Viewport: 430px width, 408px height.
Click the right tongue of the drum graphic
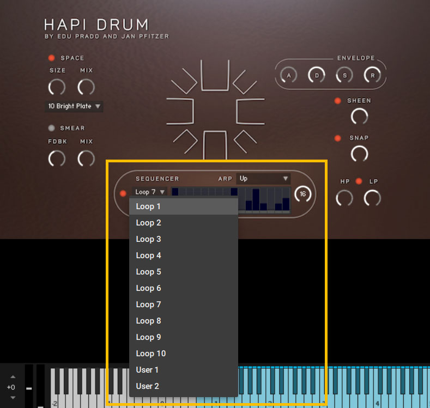tap(250, 111)
